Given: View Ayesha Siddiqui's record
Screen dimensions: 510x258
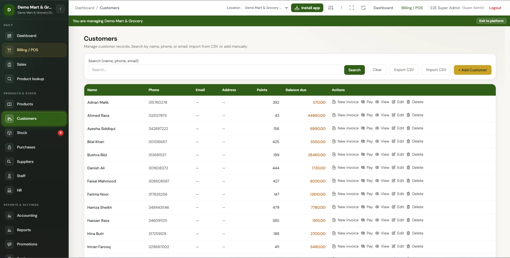Looking at the screenshot, I should click(382, 128).
